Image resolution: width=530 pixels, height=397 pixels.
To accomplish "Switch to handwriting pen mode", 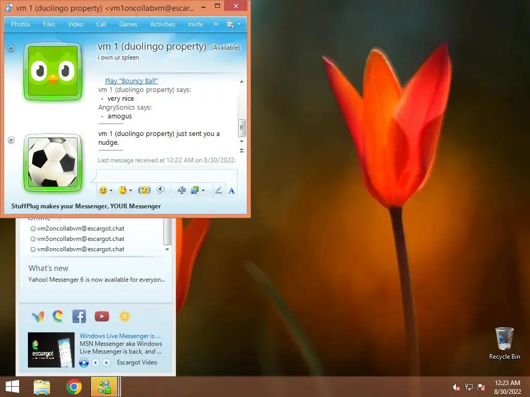I will click(219, 190).
